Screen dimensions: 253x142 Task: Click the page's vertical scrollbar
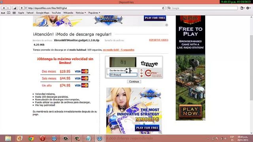coord(251,67)
